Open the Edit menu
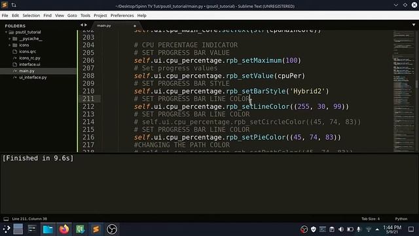Screen dimensions: 419x236 15,16
